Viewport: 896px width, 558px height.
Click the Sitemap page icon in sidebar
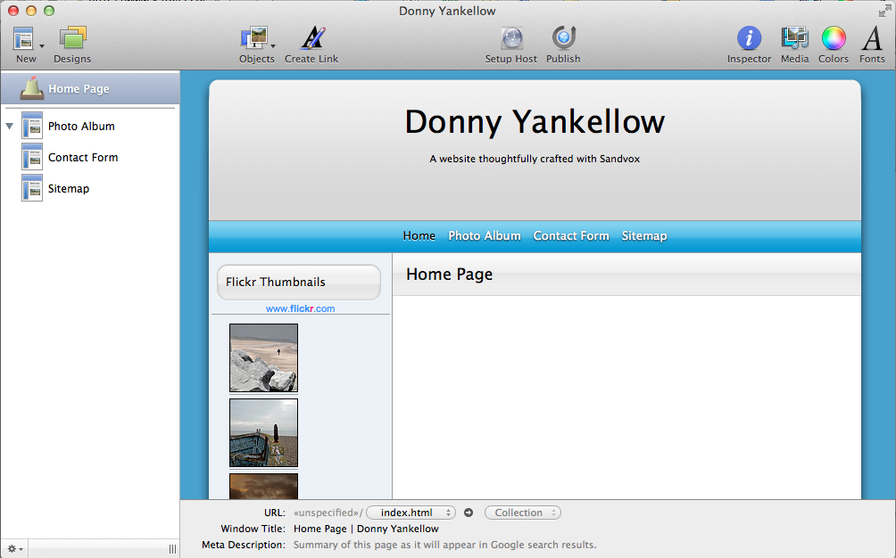pos(32,188)
